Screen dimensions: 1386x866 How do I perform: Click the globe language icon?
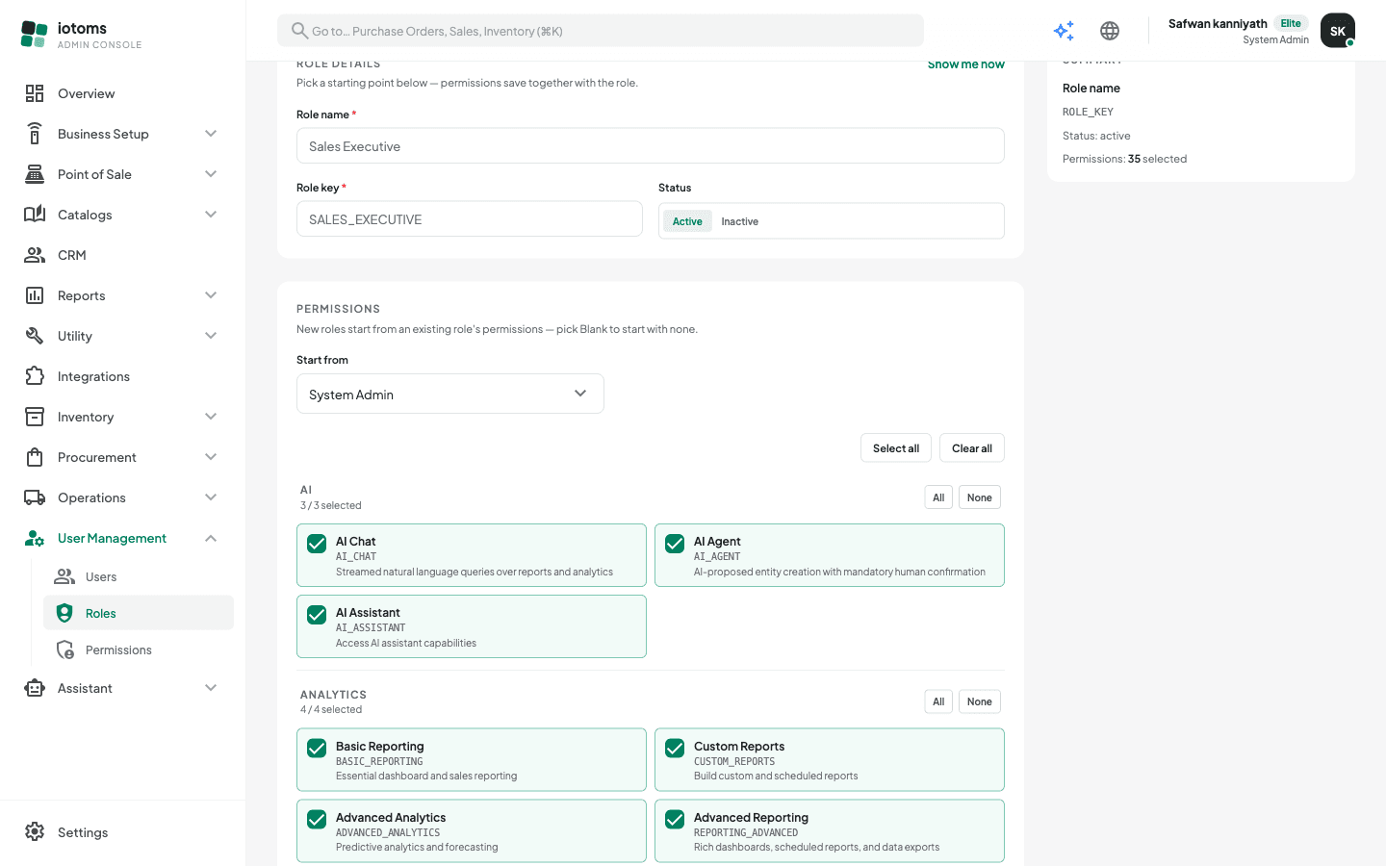point(1110,31)
